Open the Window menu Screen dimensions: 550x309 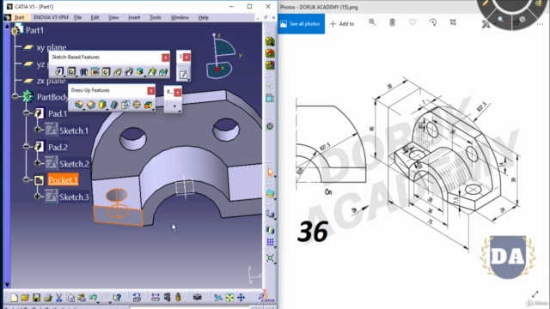click(x=180, y=17)
